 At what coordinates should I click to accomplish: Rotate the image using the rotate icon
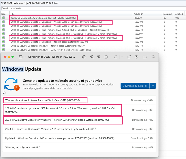coord(129,57)
